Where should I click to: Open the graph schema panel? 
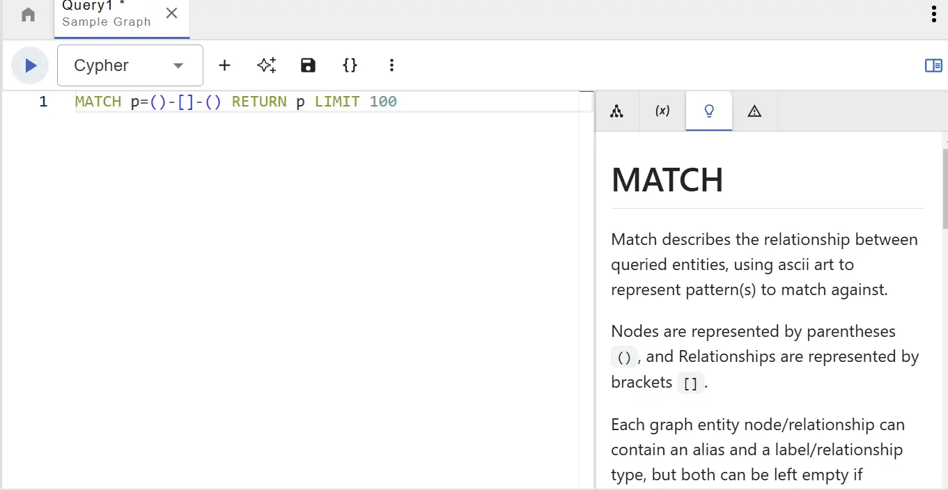[616, 110]
